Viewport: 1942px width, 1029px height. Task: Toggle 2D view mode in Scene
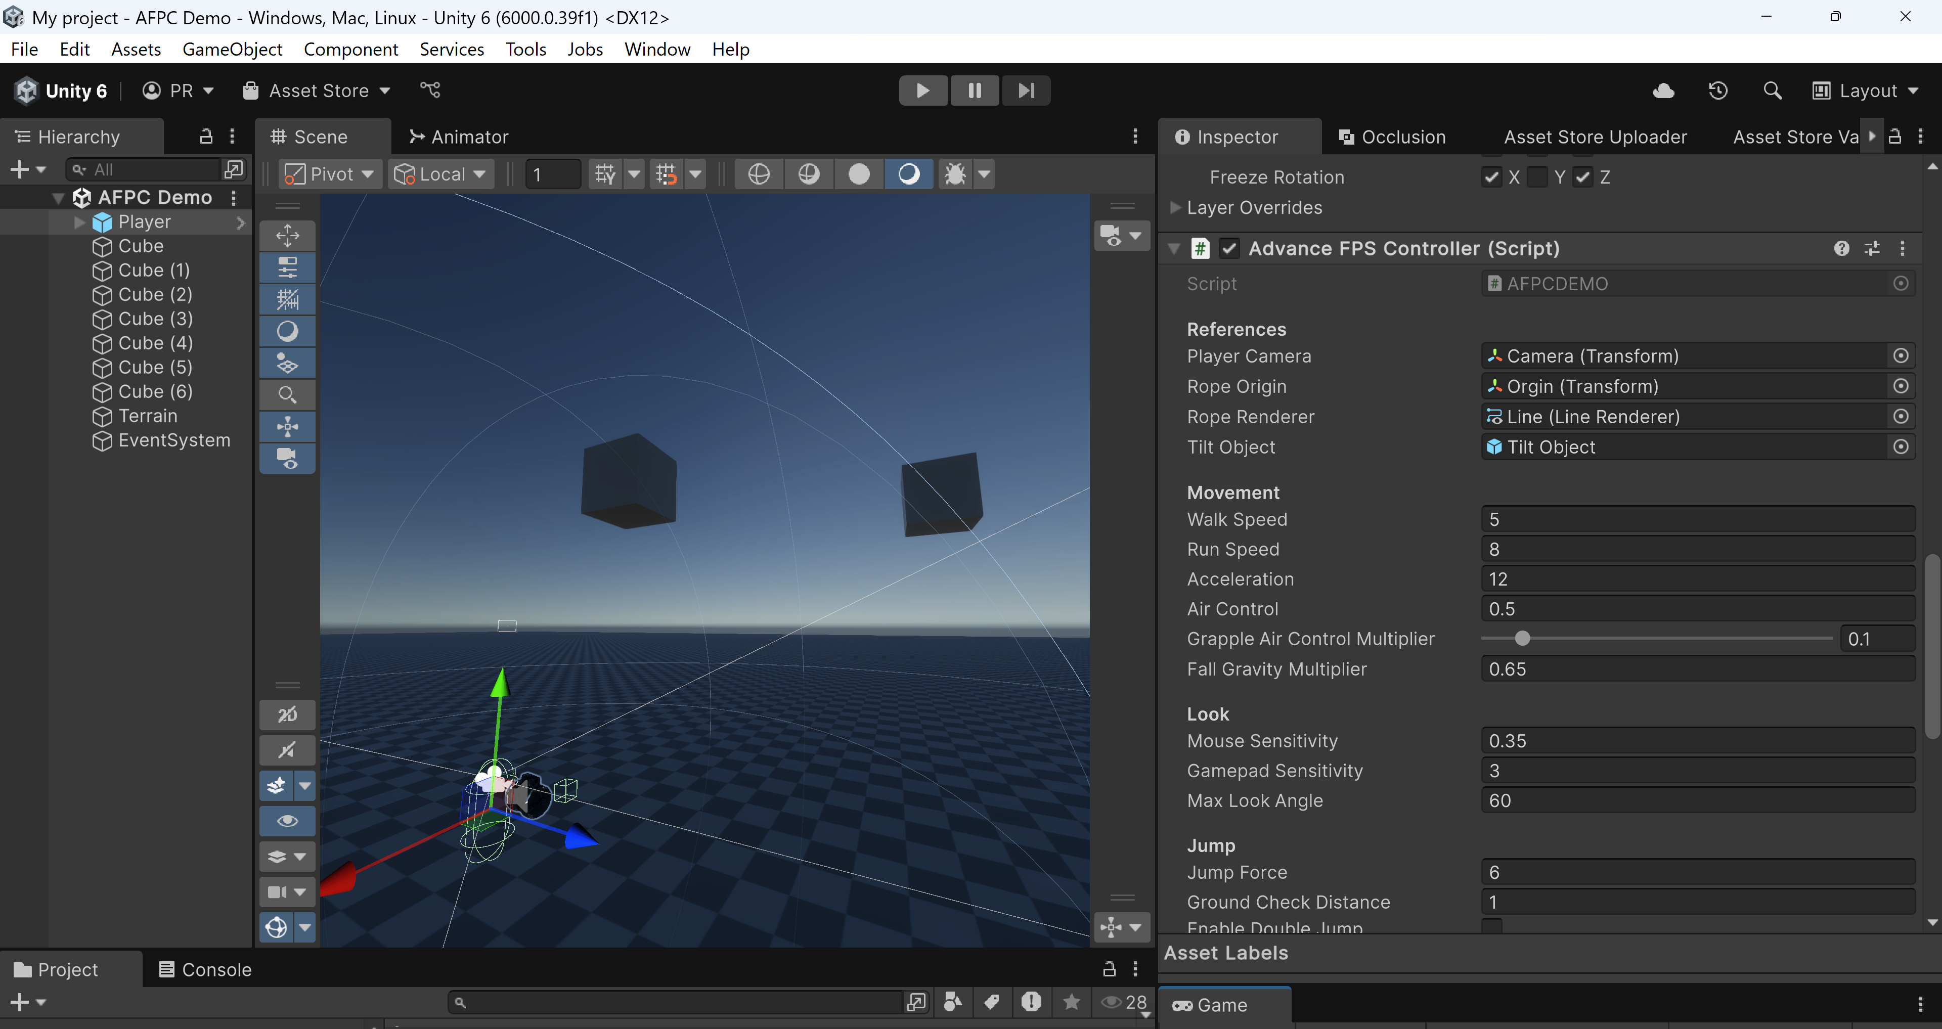[287, 714]
